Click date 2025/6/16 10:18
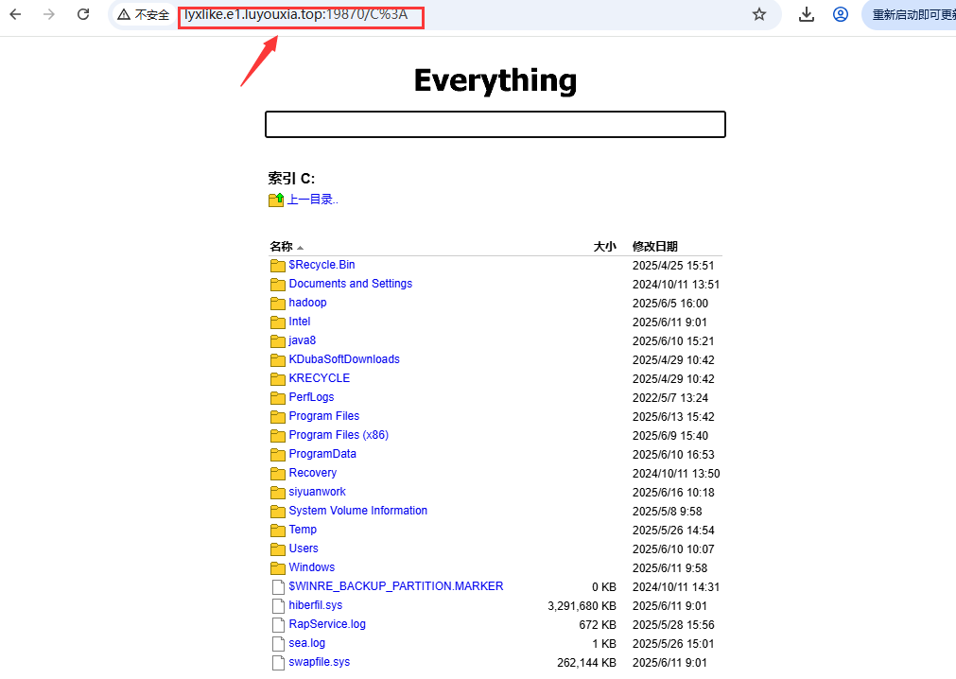This screenshot has width=956, height=679. tap(673, 493)
